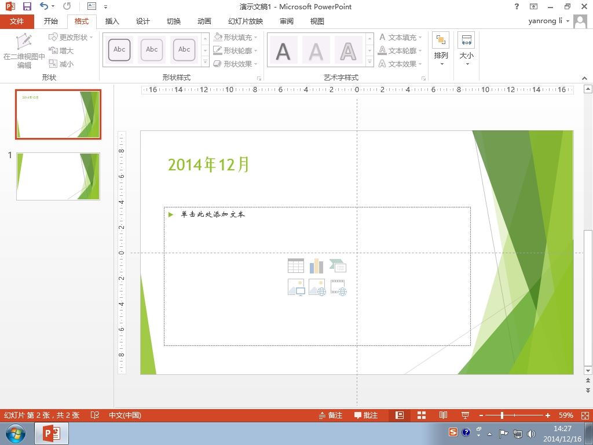This screenshot has height=445, width=593.
Task: Click 59% zoom level
Action: click(x=566, y=415)
